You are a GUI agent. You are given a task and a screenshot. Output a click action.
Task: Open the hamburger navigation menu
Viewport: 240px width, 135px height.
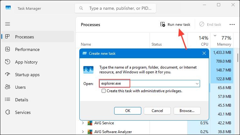8,24
